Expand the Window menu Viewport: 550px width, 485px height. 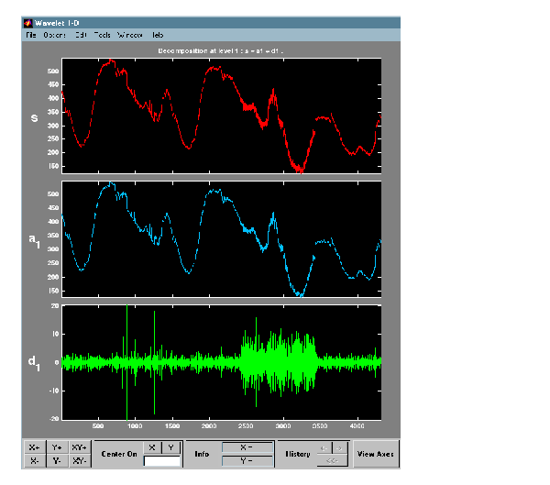(129, 34)
